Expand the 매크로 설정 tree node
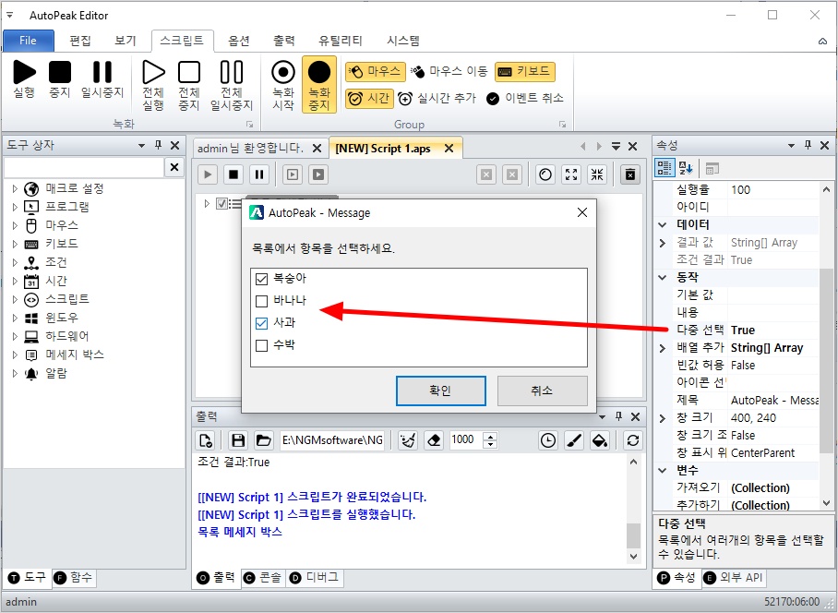 [x=15, y=188]
